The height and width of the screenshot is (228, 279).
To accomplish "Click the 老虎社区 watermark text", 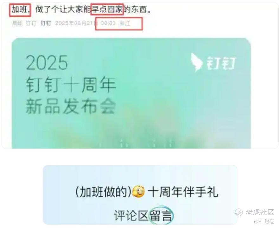I will [260, 212].
